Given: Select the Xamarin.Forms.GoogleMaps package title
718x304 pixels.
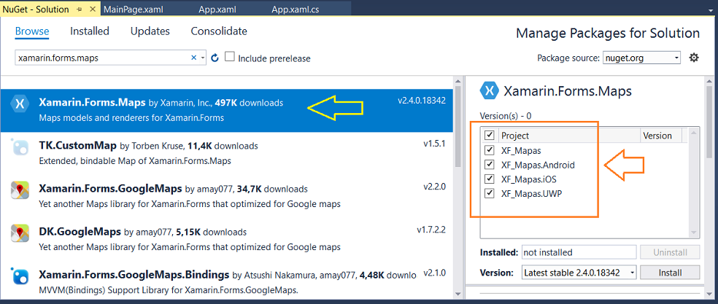Looking at the screenshot, I should coord(110,189).
